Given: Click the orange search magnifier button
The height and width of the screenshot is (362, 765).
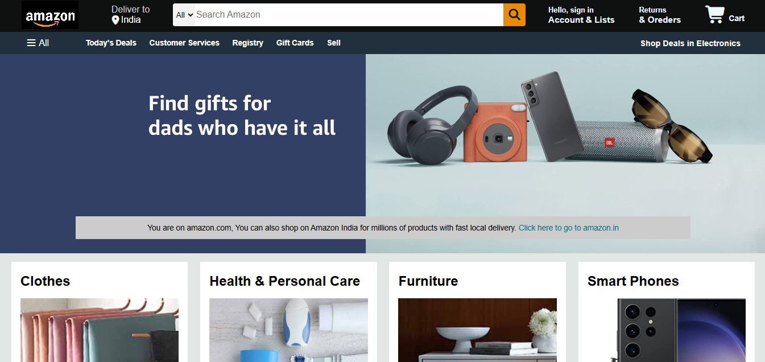Looking at the screenshot, I should tap(514, 15).
